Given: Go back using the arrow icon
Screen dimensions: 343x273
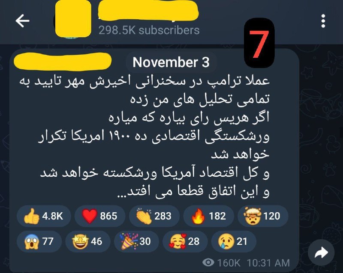Looking at the screenshot, I should (x=23, y=21).
